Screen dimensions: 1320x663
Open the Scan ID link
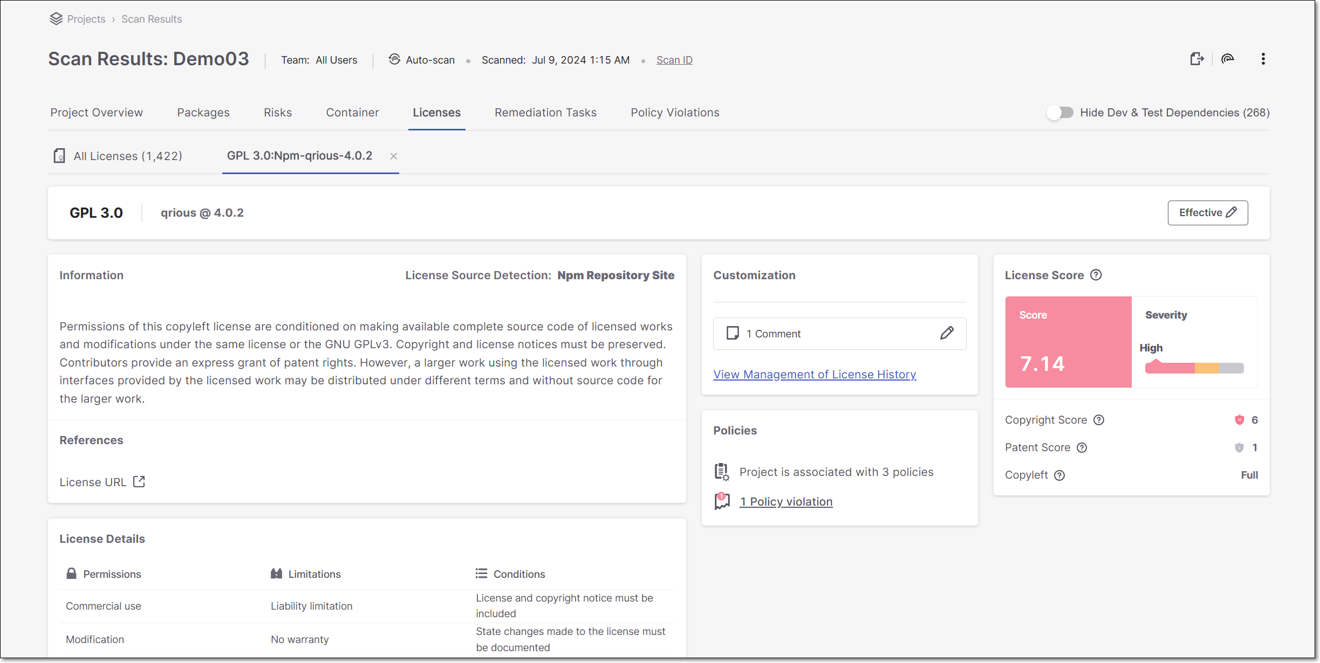[x=674, y=60]
